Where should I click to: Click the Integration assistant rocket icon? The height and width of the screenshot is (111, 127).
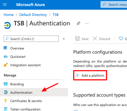[6, 65]
